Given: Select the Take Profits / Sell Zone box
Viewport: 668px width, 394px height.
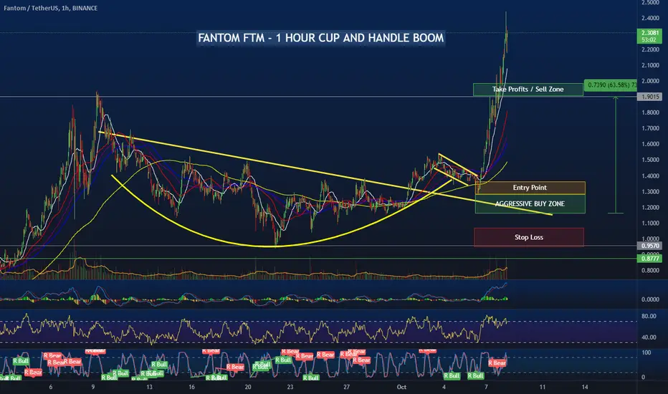Looking at the screenshot, I should (528, 90).
